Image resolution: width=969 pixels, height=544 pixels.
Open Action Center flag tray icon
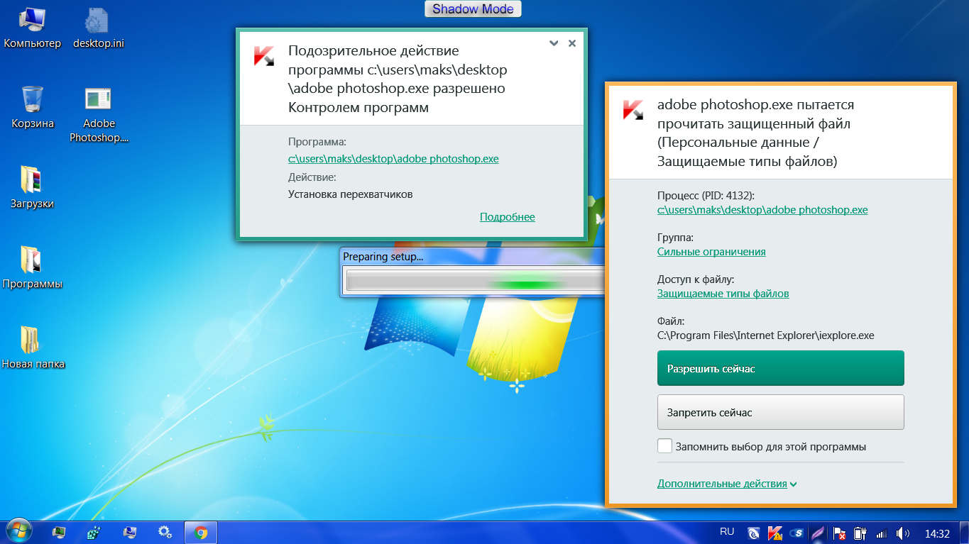pos(839,533)
